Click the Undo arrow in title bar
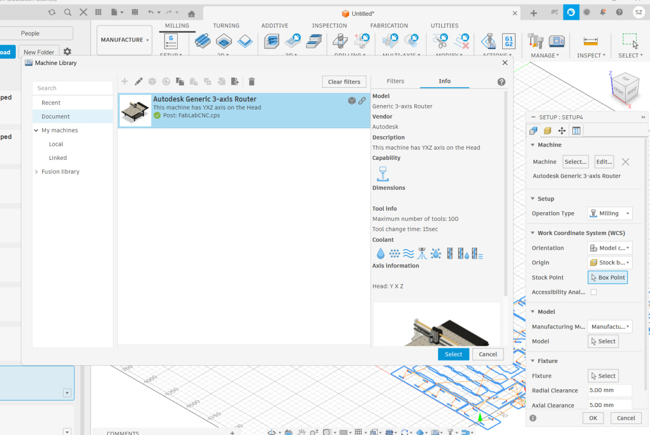 151,13
